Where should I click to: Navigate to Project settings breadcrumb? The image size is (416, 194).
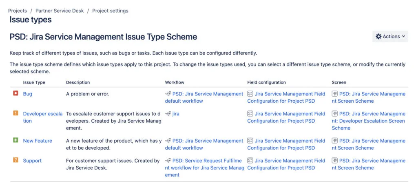click(x=110, y=11)
